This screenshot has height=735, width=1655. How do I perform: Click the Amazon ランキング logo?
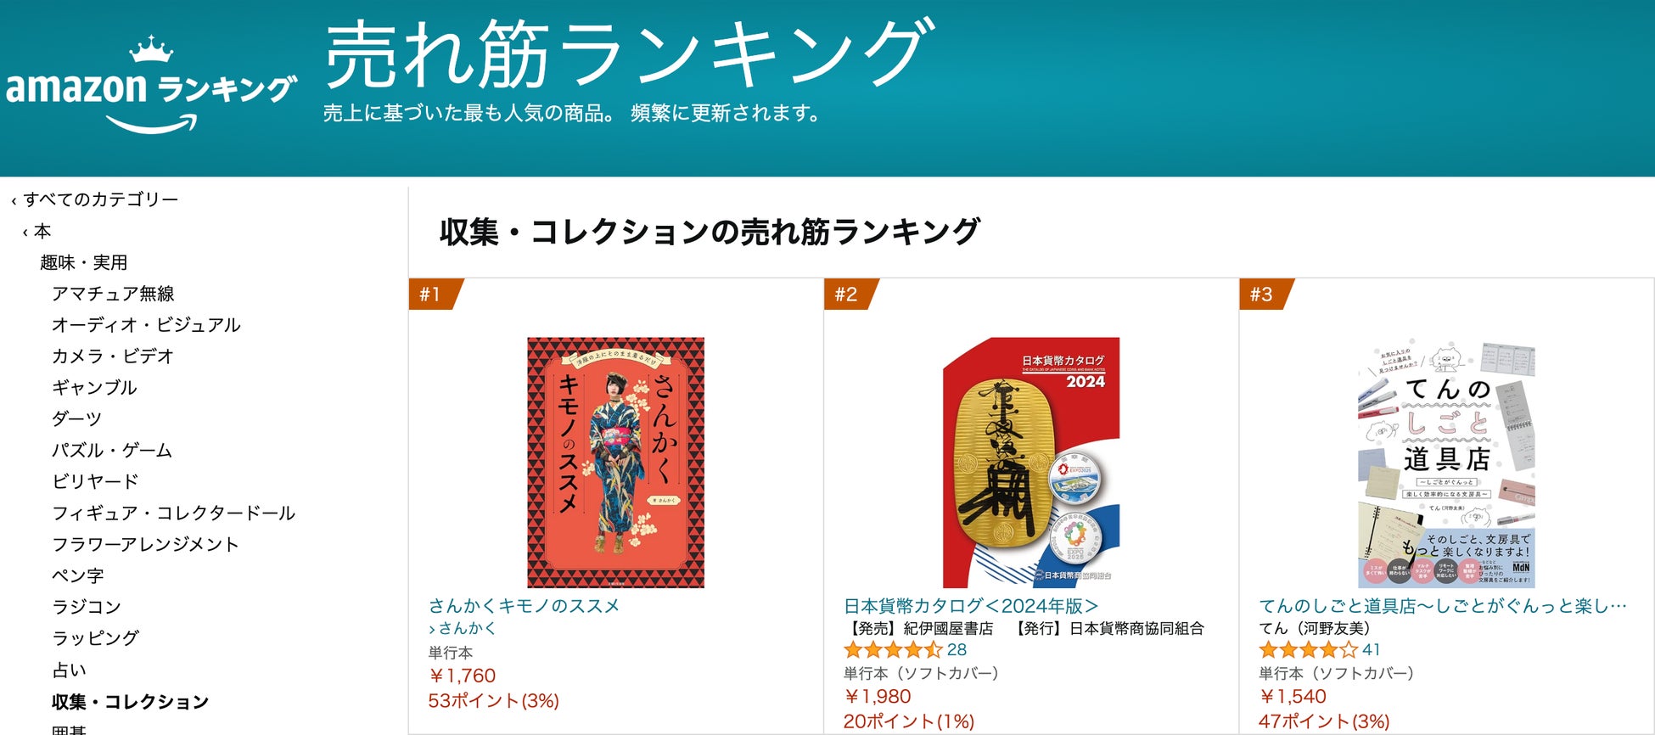[151, 85]
